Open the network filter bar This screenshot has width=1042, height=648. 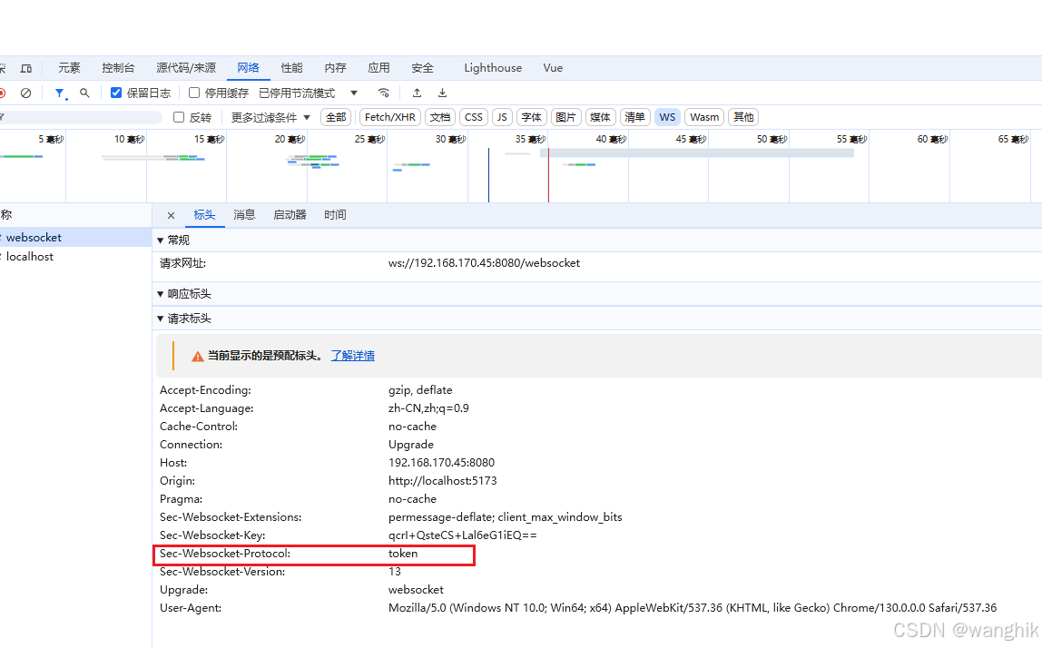(x=59, y=92)
